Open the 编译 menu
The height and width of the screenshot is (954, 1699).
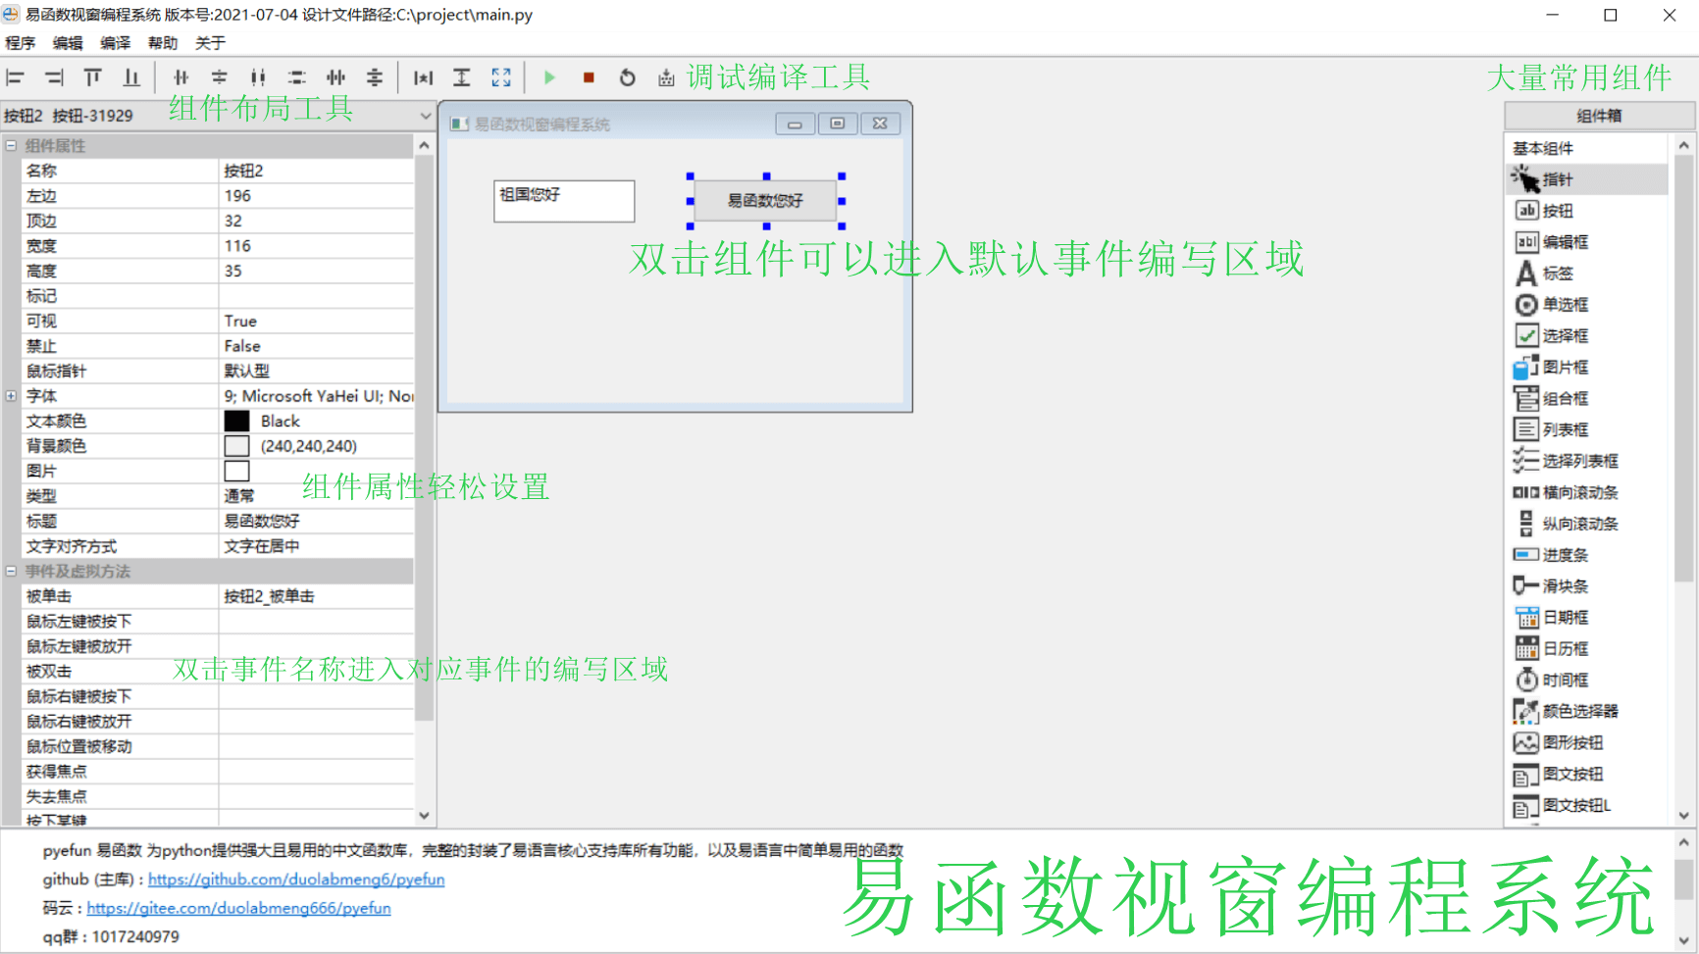[x=115, y=43]
